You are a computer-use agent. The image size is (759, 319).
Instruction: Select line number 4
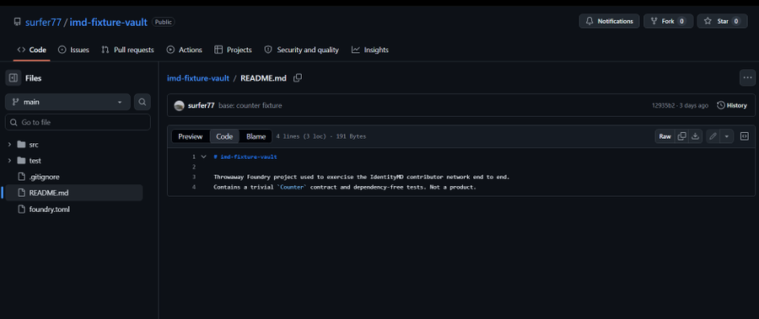click(194, 187)
